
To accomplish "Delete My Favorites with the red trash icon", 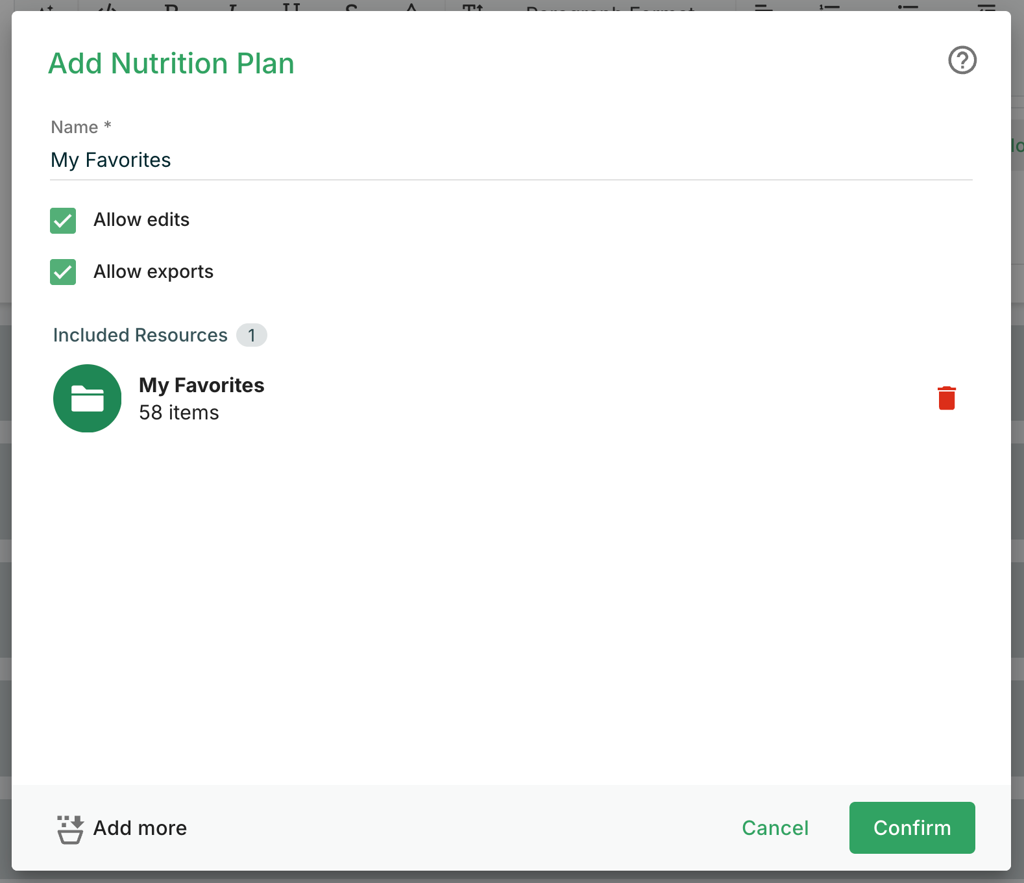I will click(x=947, y=398).
